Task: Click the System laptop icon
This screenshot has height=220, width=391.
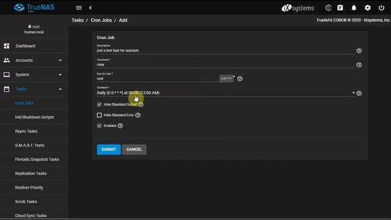Action: point(7,75)
